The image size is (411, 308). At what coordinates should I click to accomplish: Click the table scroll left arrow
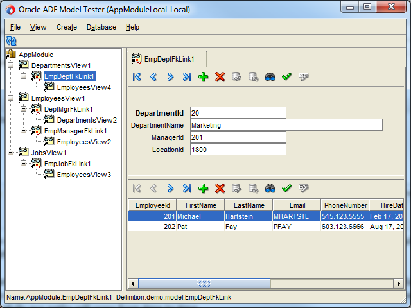pyautogui.click(x=133, y=284)
